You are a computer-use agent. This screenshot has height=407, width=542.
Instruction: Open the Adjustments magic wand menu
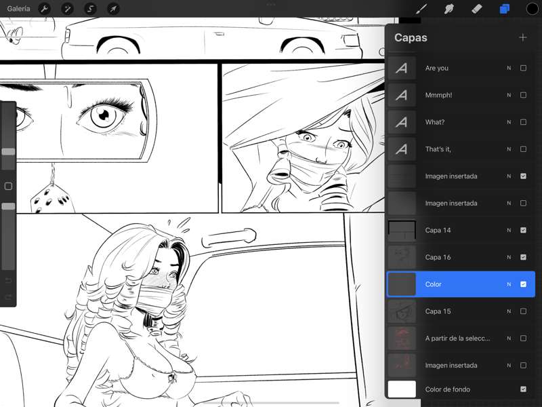tap(67, 9)
